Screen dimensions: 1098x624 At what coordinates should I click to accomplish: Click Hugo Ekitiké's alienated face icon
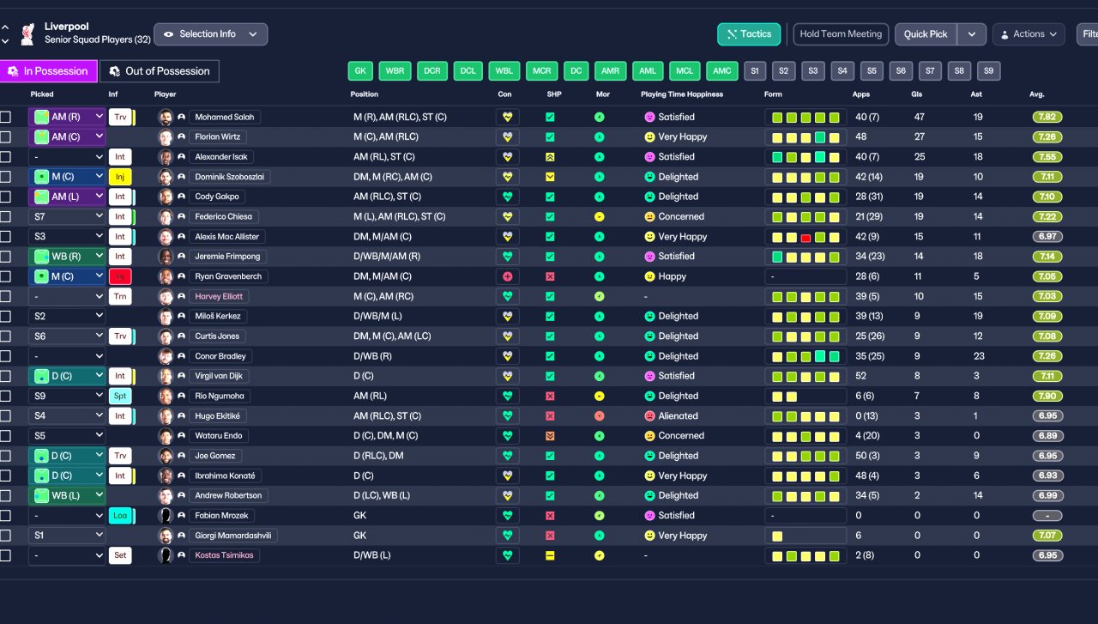649,415
